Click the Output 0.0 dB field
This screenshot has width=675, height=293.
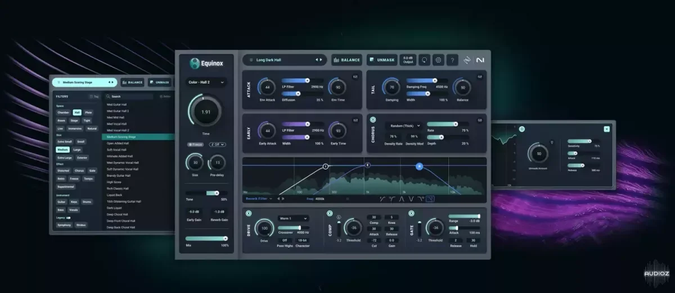click(408, 60)
